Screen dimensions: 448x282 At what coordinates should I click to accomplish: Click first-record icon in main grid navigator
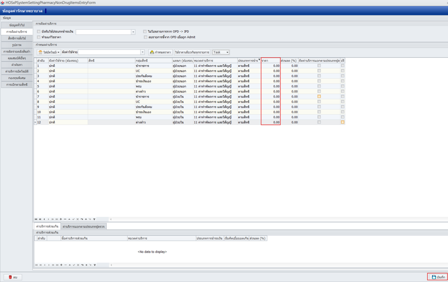click(x=36, y=219)
